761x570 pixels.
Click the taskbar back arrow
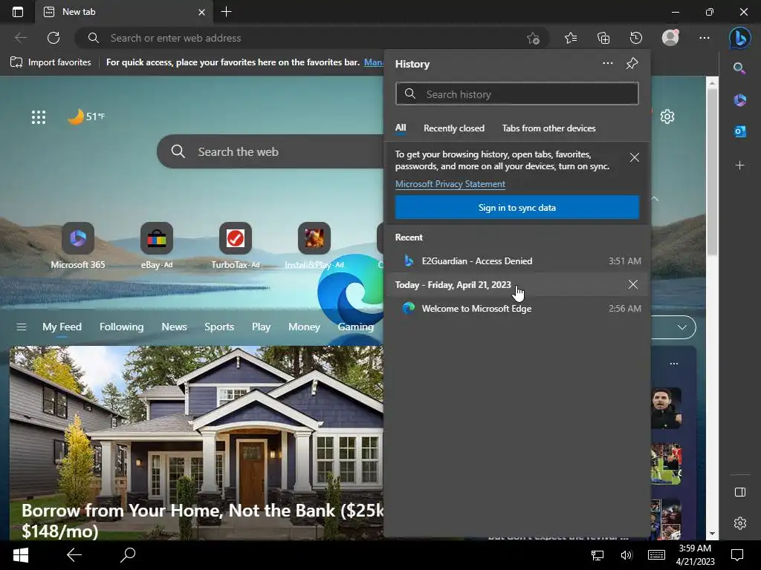point(74,555)
